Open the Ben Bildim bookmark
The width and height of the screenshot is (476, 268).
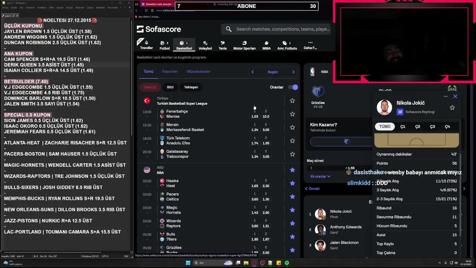click(x=148, y=17)
